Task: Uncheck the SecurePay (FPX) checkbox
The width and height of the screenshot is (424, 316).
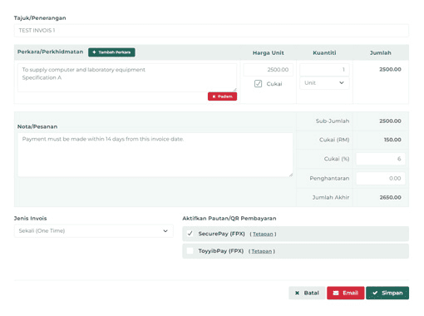Action: pyautogui.click(x=190, y=234)
